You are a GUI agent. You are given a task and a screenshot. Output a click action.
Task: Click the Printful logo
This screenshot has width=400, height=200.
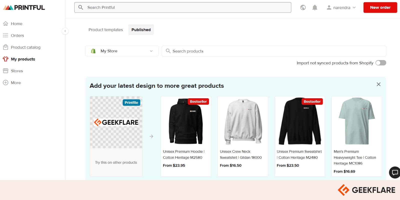tap(24, 7)
